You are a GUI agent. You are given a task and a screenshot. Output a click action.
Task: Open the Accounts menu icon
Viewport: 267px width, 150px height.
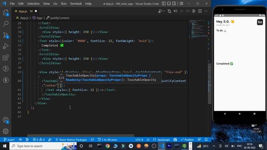(x=5, y=120)
